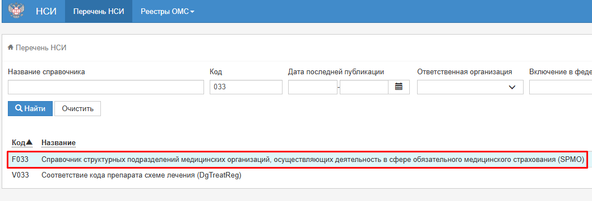Image resolution: width=592 pixels, height=201 pixels.
Task: Focus the publication start date field
Action: 313,87
